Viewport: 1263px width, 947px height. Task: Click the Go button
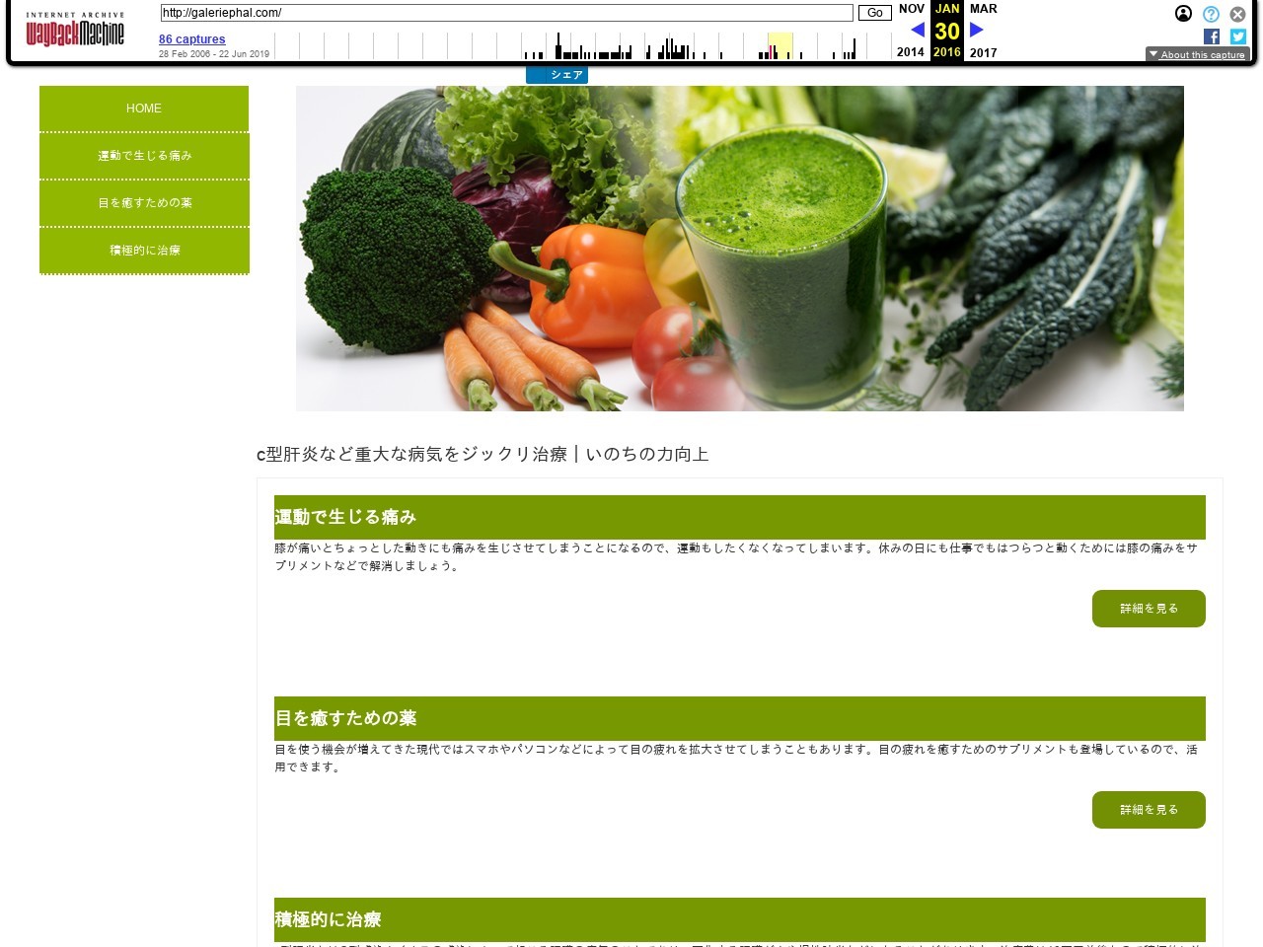pos(874,13)
